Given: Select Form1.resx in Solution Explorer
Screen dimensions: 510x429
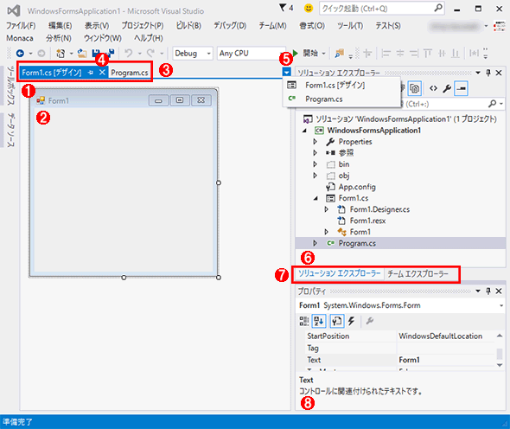Looking at the screenshot, I should pos(367,221).
